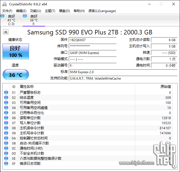Click raw value 309 for 综合温度
This screenshot has height=172, width=180.
(x=168, y=97)
